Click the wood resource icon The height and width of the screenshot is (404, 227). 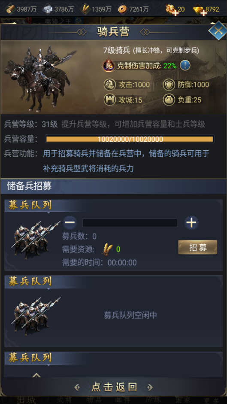(11, 9)
